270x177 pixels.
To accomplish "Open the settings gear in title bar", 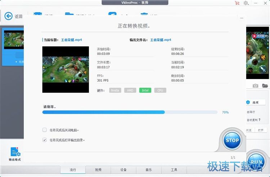I will (x=246, y=3).
